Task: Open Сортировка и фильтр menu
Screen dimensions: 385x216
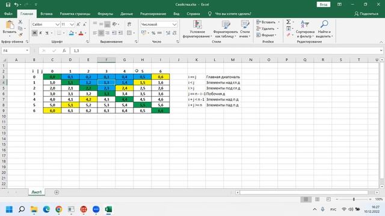Action: point(305,29)
